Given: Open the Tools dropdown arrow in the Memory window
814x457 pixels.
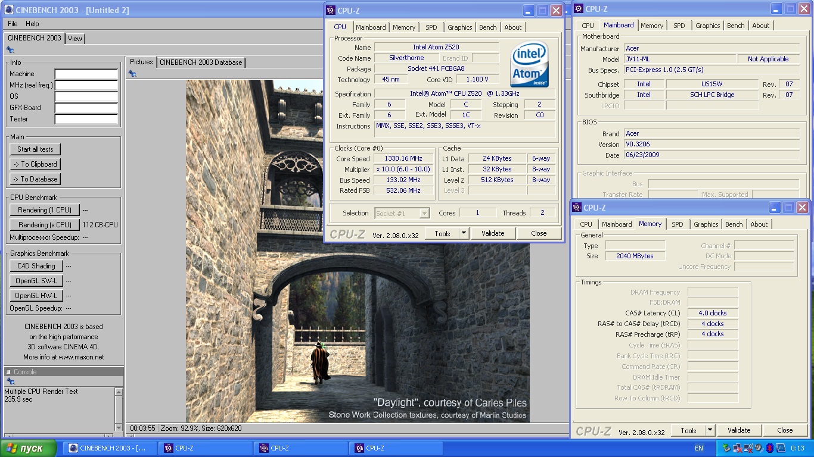Looking at the screenshot, I should click(710, 430).
